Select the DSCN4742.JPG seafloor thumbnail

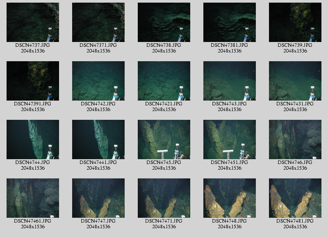pyautogui.click(x=98, y=81)
